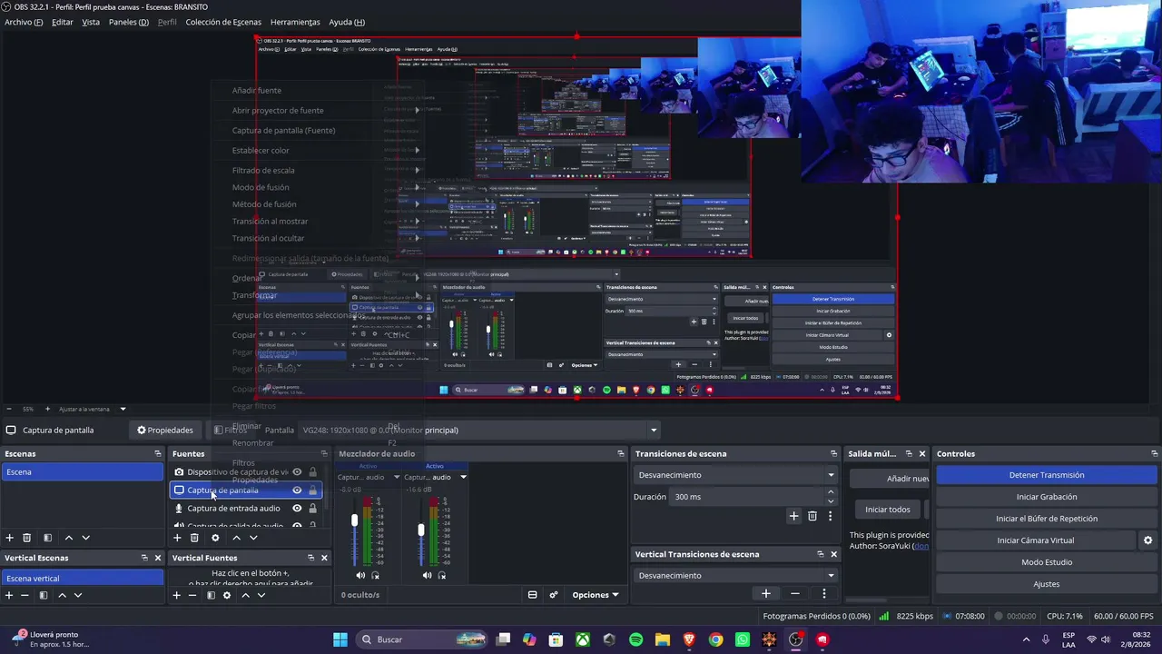Image resolution: width=1162 pixels, height=654 pixels.
Task: Click second mixer channel volume slider
Action: 421,530
